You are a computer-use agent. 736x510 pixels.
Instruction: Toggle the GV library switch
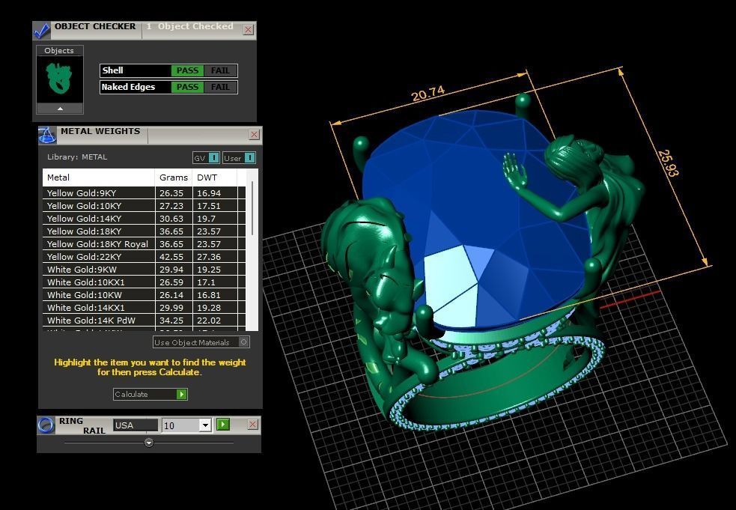tap(206, 158)
